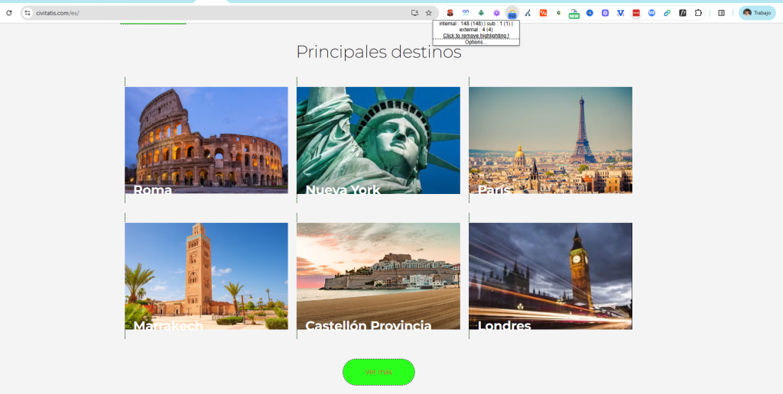Click the civitatis.com address bar
783x394 pixels.
[x=214, y=13]
